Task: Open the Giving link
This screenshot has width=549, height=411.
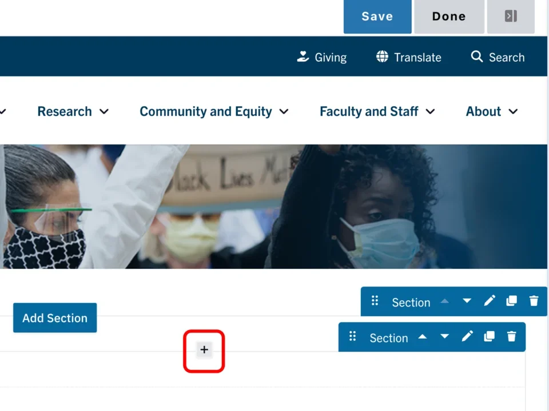Action: (322, 57)
